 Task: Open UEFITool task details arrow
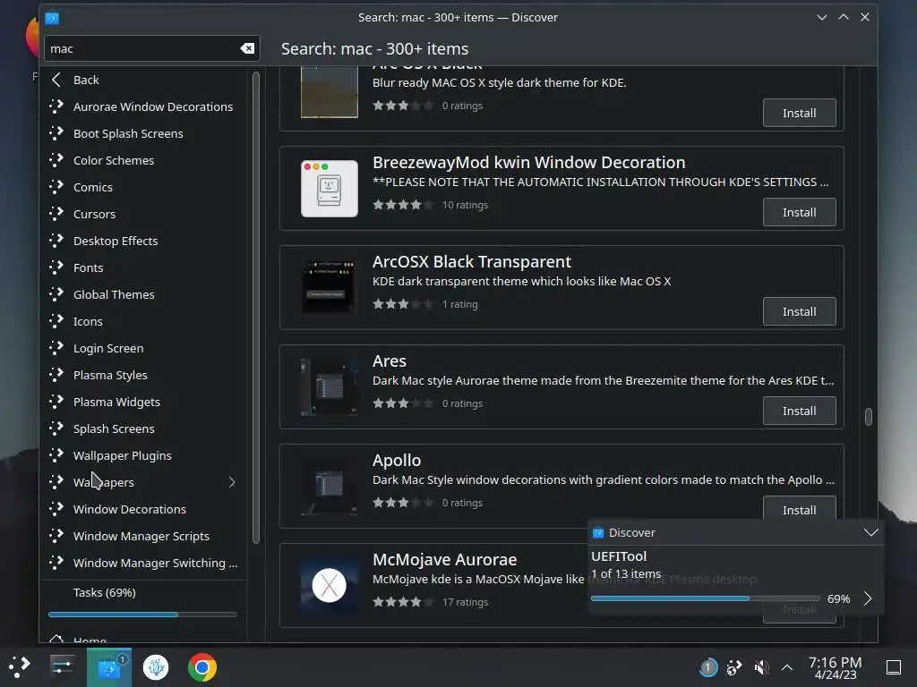868,598
